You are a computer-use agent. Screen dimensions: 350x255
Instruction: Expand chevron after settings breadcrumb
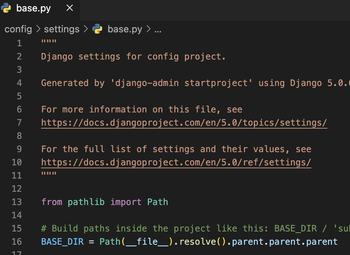click(x=86, y=29)
